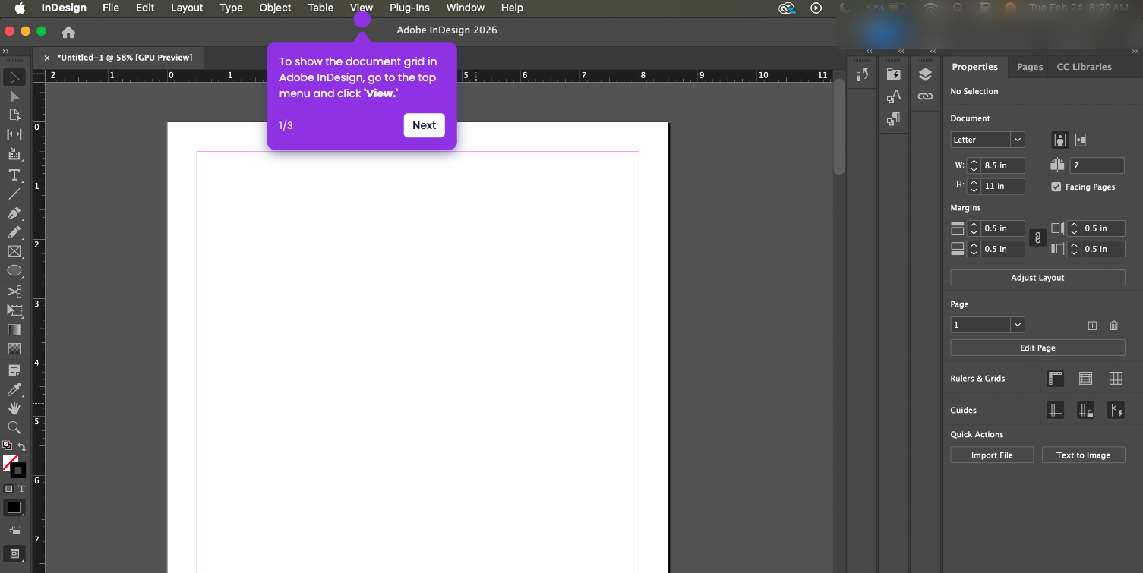Image resolution: width=1143 pixels, height=573 pixels.
Task: Open the Layout menu
Action: 187,8
